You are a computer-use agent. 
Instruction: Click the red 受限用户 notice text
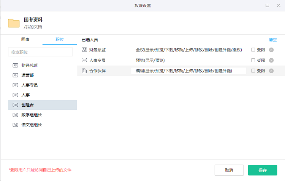click(x=40, y=170)
